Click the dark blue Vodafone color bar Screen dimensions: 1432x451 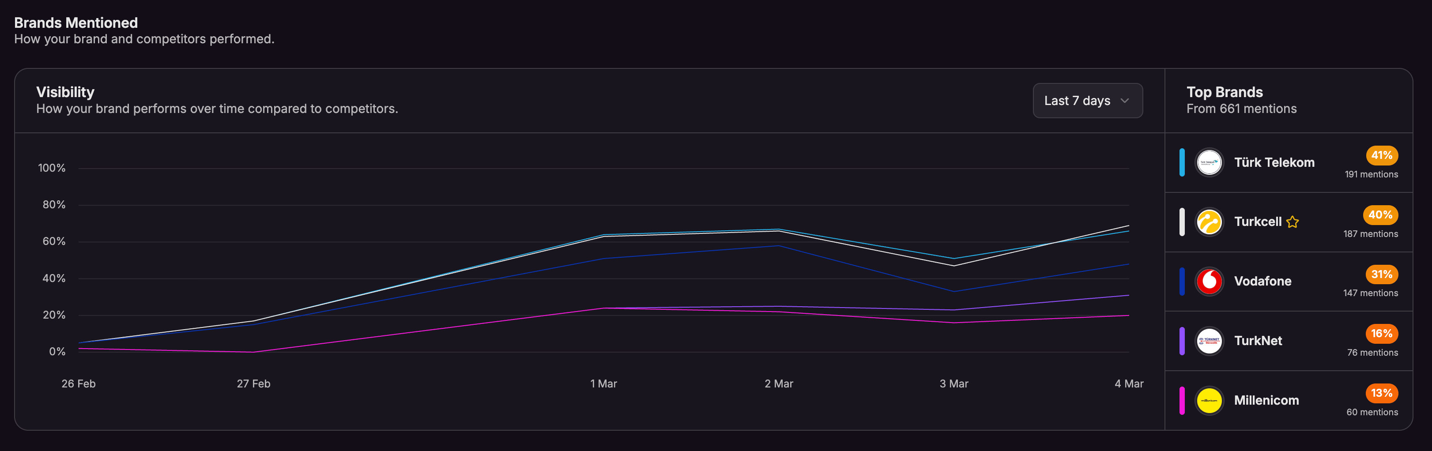point(1182,282)
